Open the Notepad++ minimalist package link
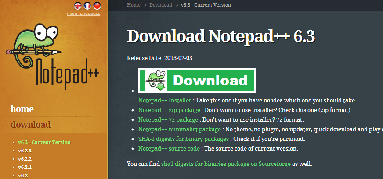Image resolution: width=383 pixels, height=179 pixels. click(180, 129)
